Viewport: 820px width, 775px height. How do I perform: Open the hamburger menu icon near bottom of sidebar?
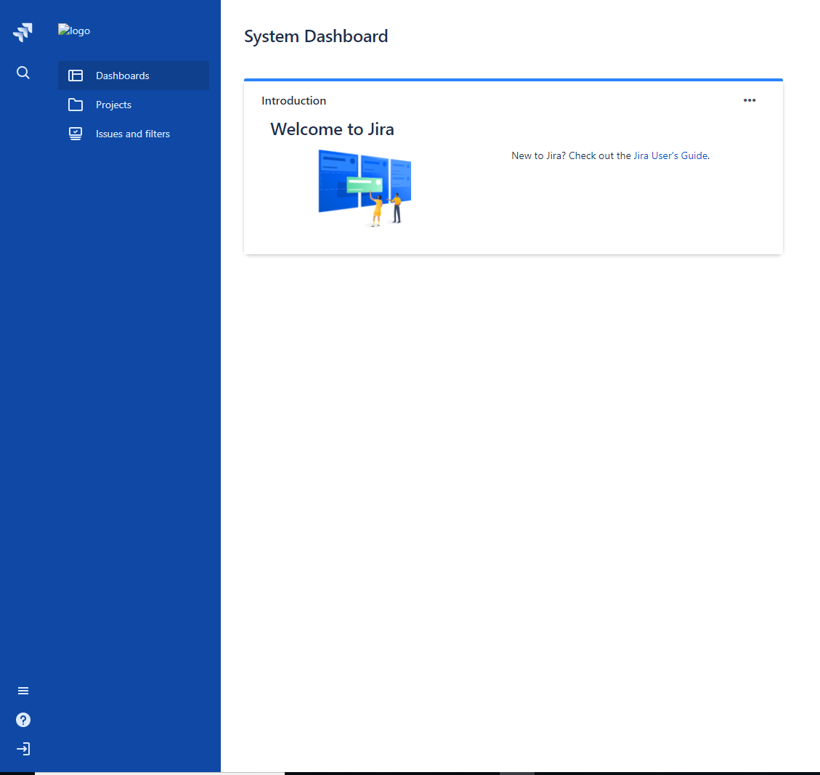coord(23,691)
